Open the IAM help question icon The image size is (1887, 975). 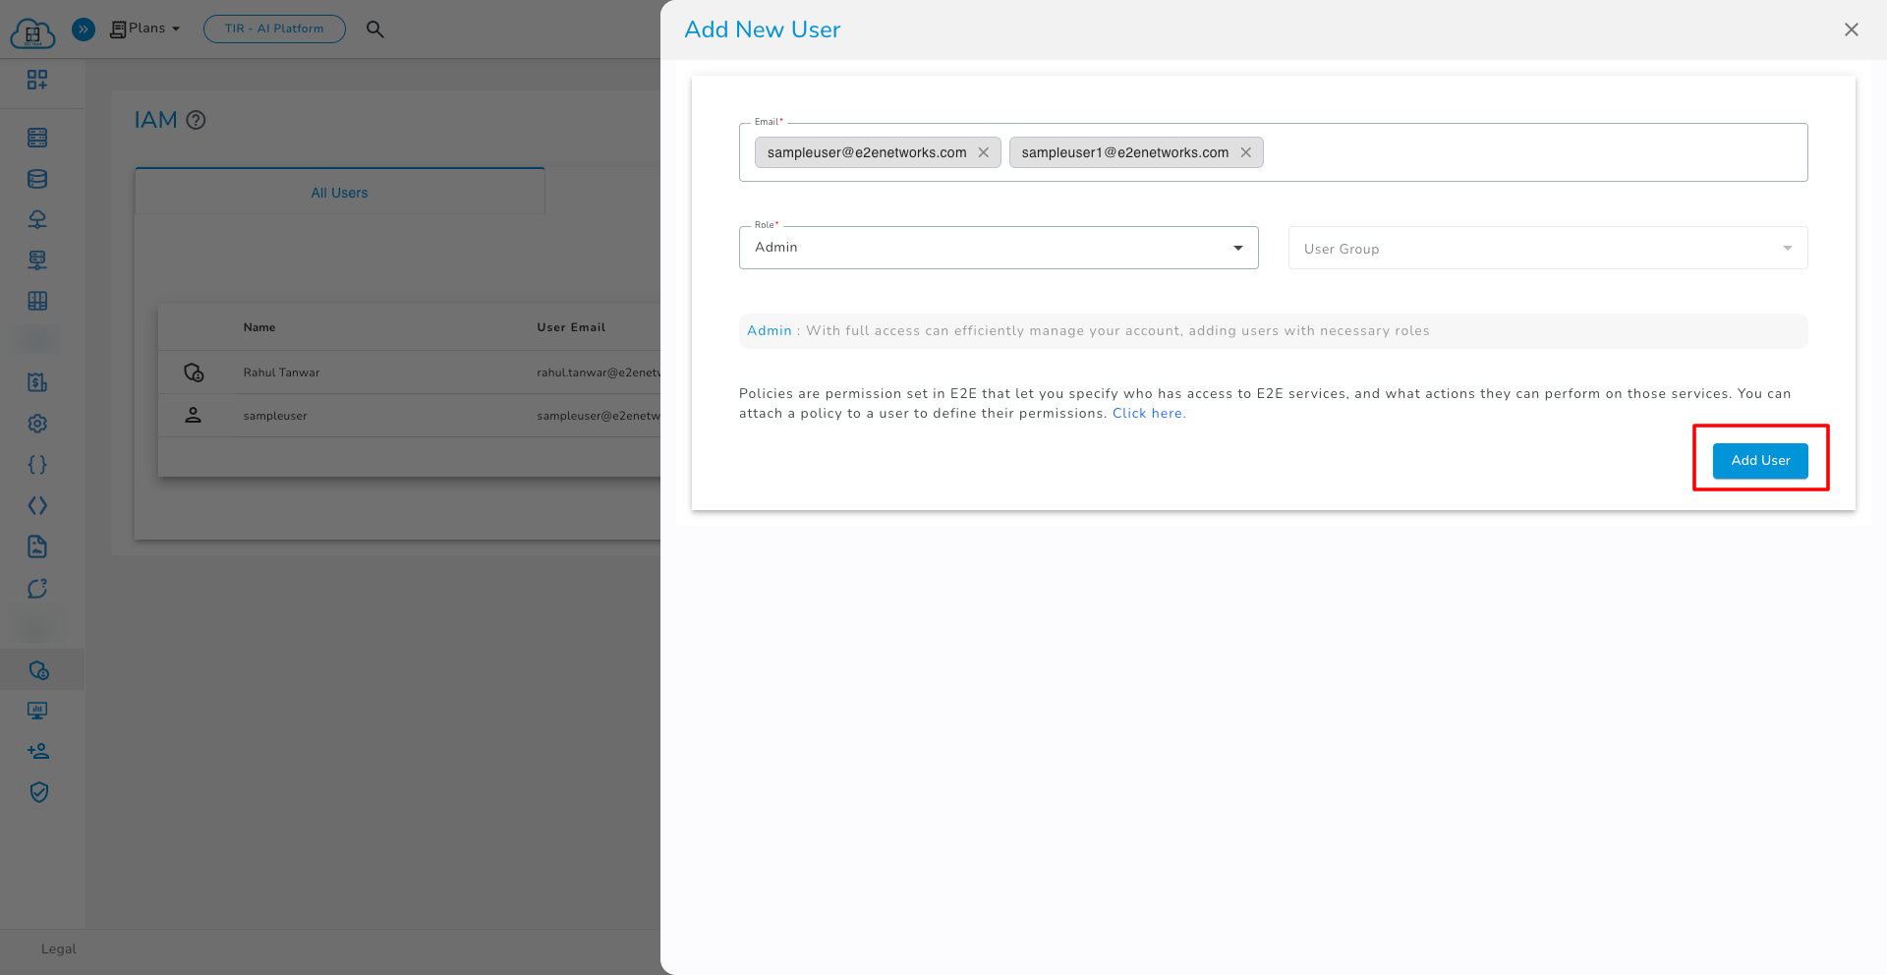(x=196, y=120)
